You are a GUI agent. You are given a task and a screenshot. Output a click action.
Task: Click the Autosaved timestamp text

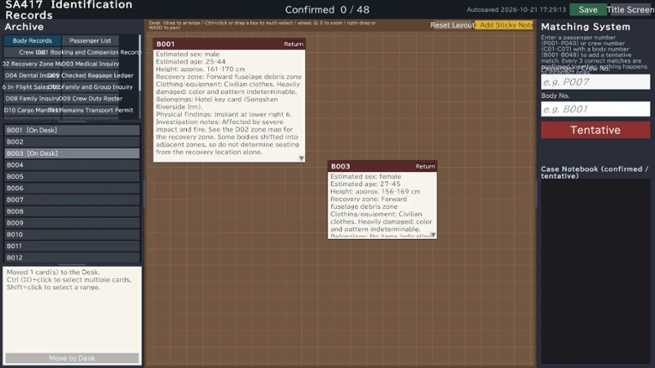coord(516,9)
